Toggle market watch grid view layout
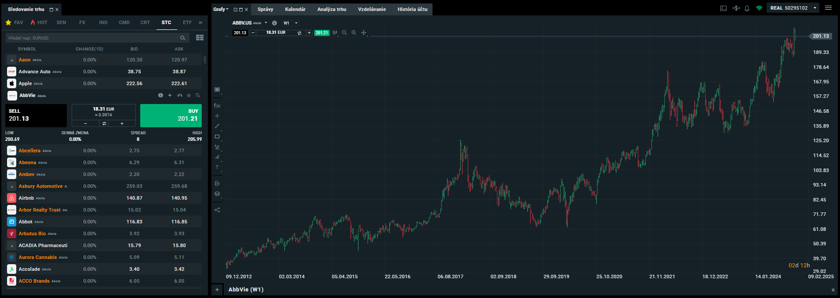This screenshot has height=298, width=840. pyautogui.click(x=200, y=38)
